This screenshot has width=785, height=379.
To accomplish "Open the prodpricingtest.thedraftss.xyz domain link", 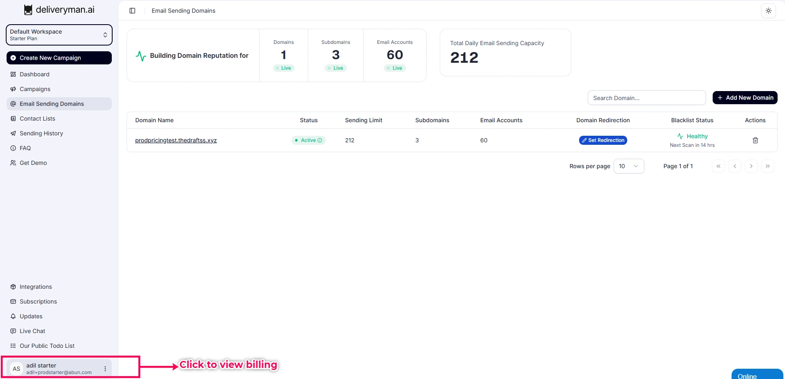I will pos(176,140).
